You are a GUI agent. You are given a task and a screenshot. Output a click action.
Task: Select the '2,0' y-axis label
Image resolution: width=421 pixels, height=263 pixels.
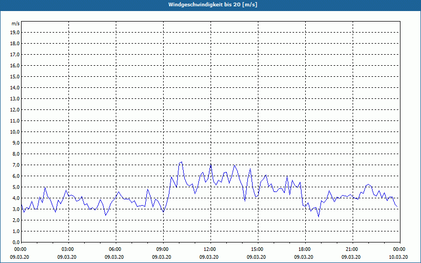click(16, 220)
